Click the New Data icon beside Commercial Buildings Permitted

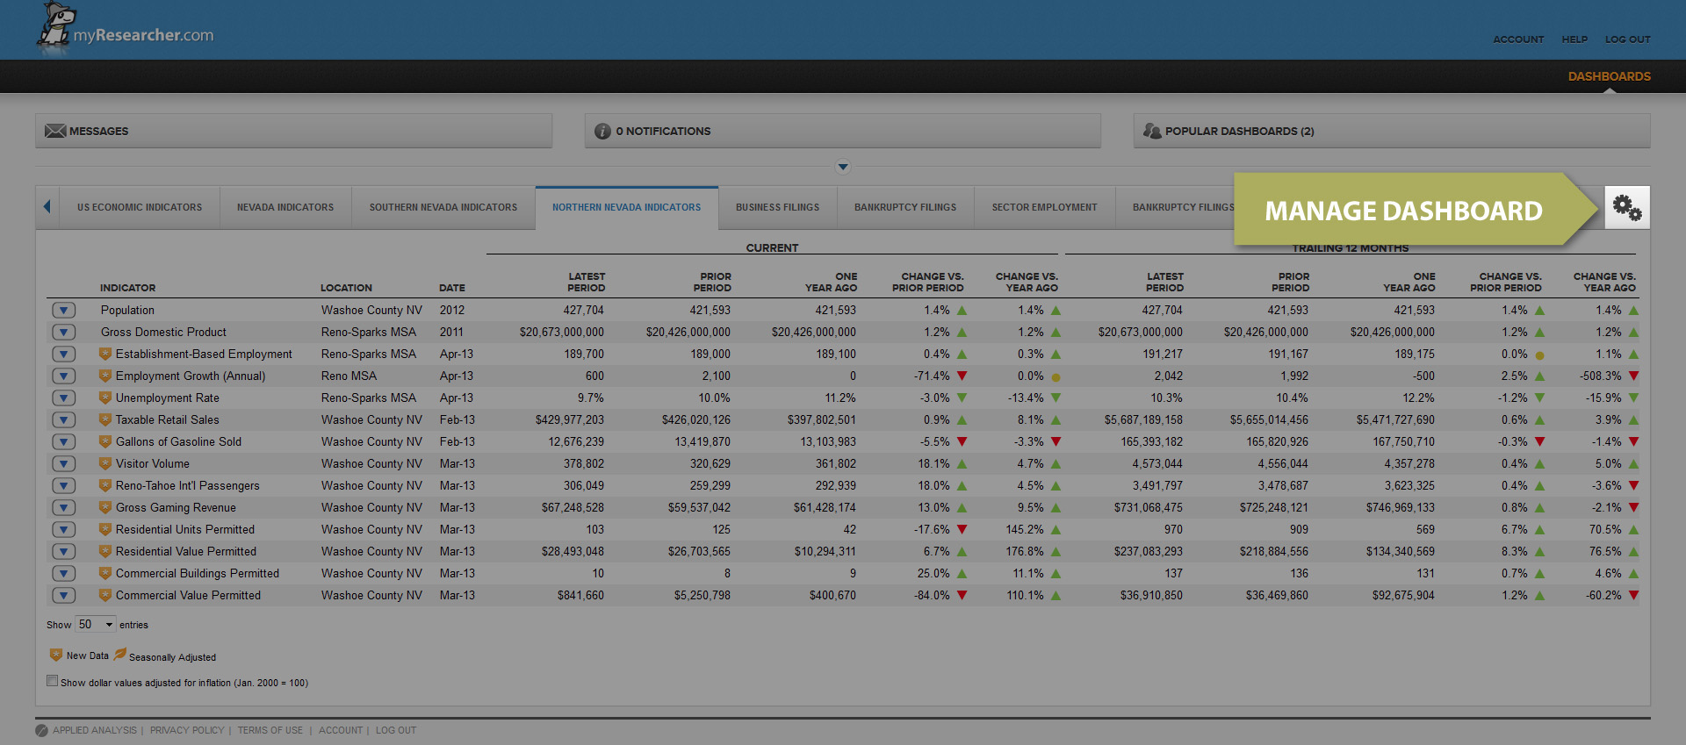105,573
